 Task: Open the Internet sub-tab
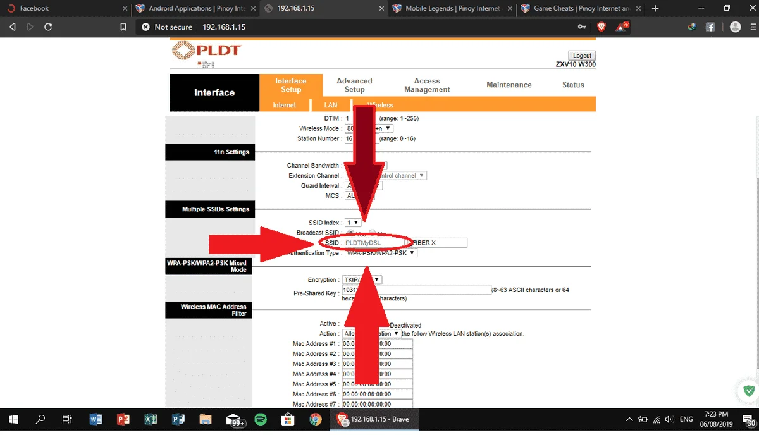tap(285, 105)
